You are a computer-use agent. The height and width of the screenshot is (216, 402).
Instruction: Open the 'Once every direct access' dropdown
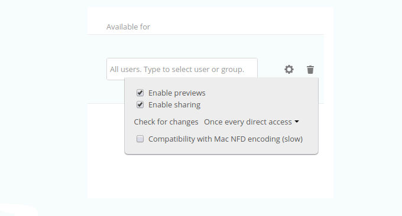pyautogui.click(x=251, y=122)
